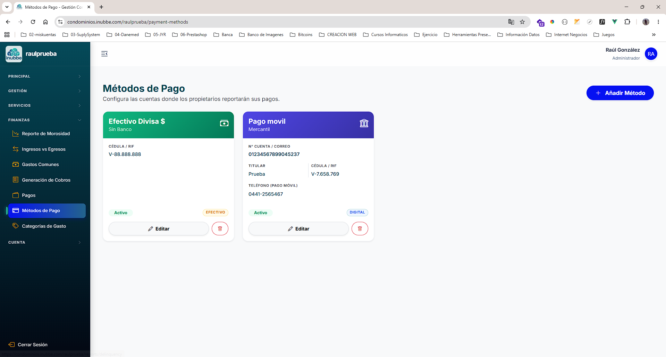Viewport: 666px width, 357px height.
Task: Click the address bar URL
Action: 128,22
